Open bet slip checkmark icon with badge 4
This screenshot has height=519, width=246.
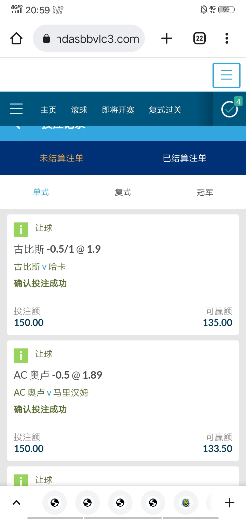(230, 109)
